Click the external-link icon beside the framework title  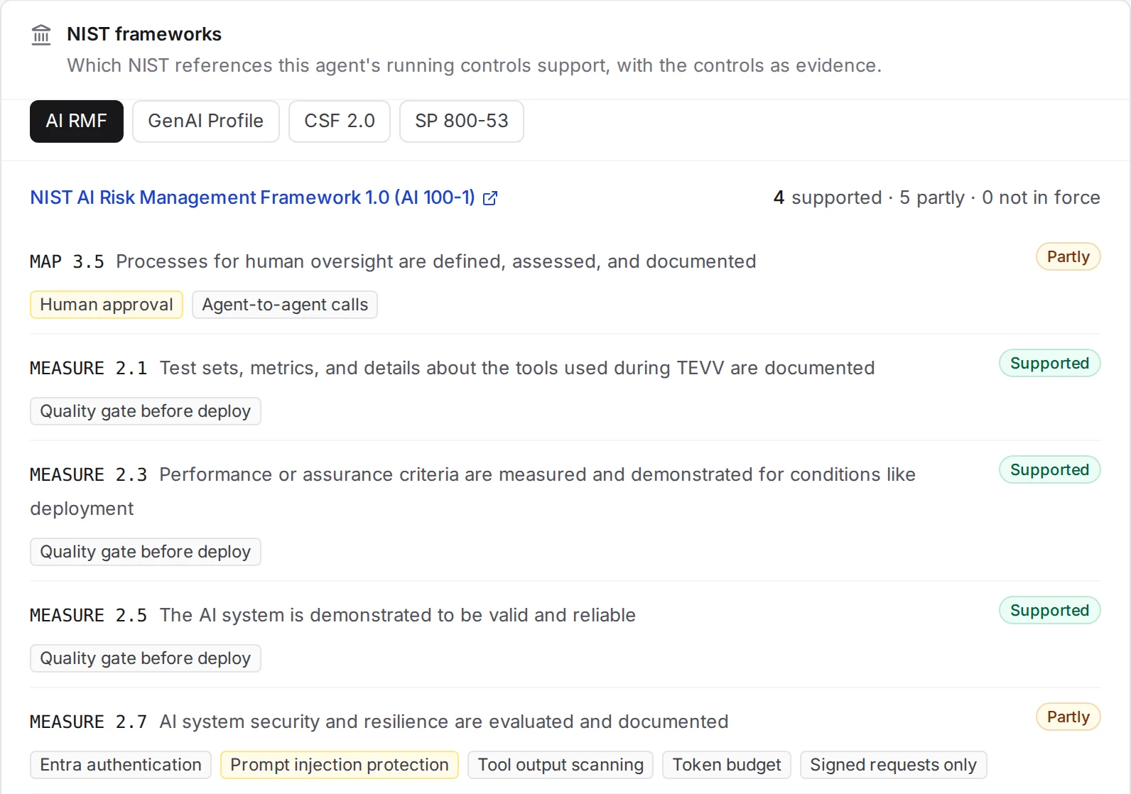[x=490, y=198]
